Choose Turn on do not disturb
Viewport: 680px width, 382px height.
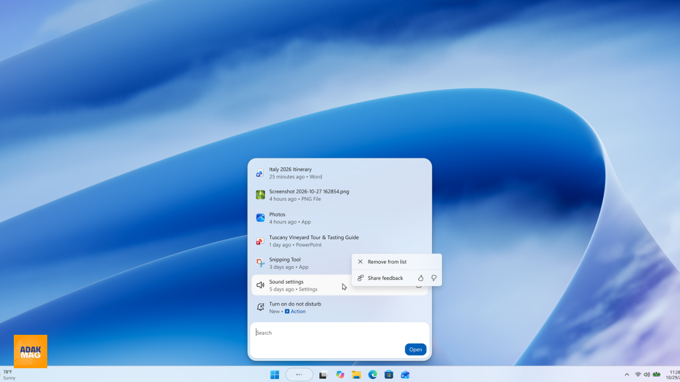tap(339, 308)
